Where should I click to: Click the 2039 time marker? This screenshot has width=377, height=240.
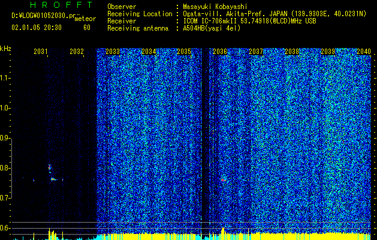coord(328,52)
